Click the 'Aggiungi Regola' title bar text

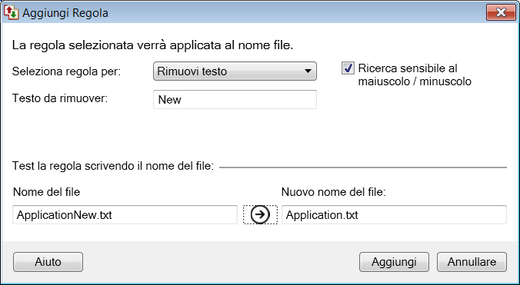[x=65, y=13]
